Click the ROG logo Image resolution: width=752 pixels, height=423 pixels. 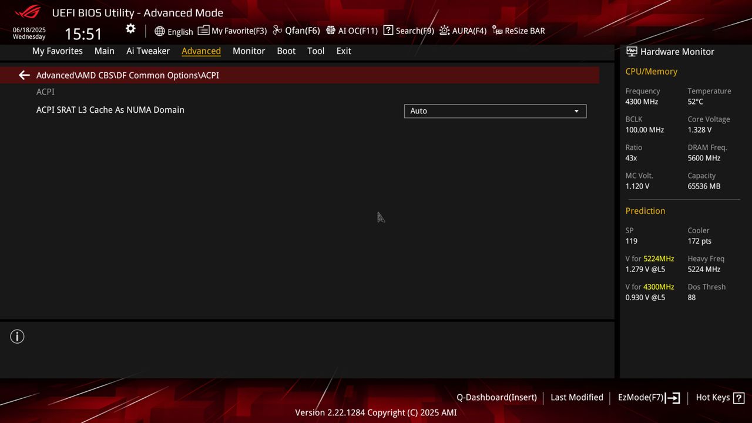25,12
